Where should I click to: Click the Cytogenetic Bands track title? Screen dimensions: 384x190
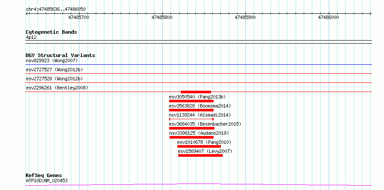coord(51,32)
